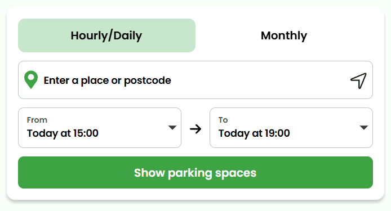
Task: Open the From time dropdown arrow
Action: pos(172,128)
